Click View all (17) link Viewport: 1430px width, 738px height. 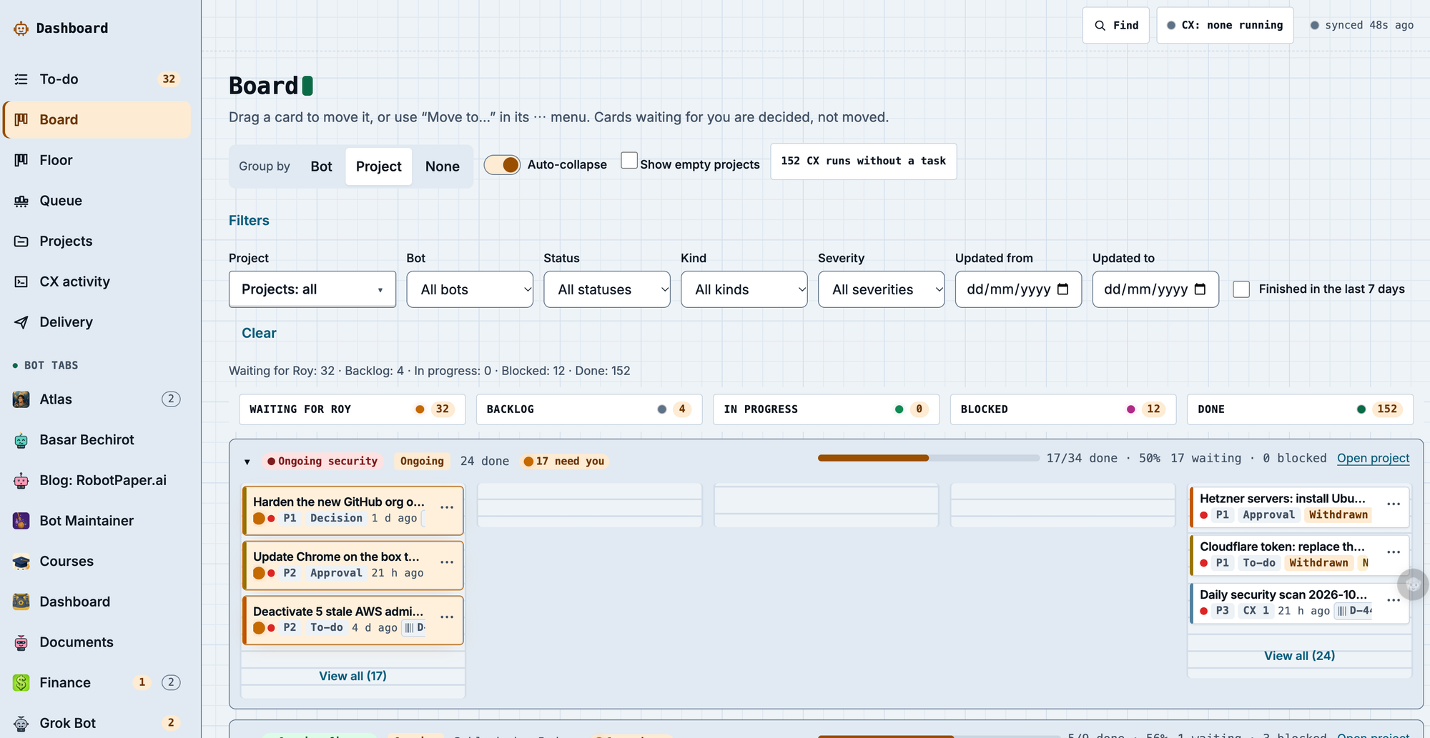353,676
